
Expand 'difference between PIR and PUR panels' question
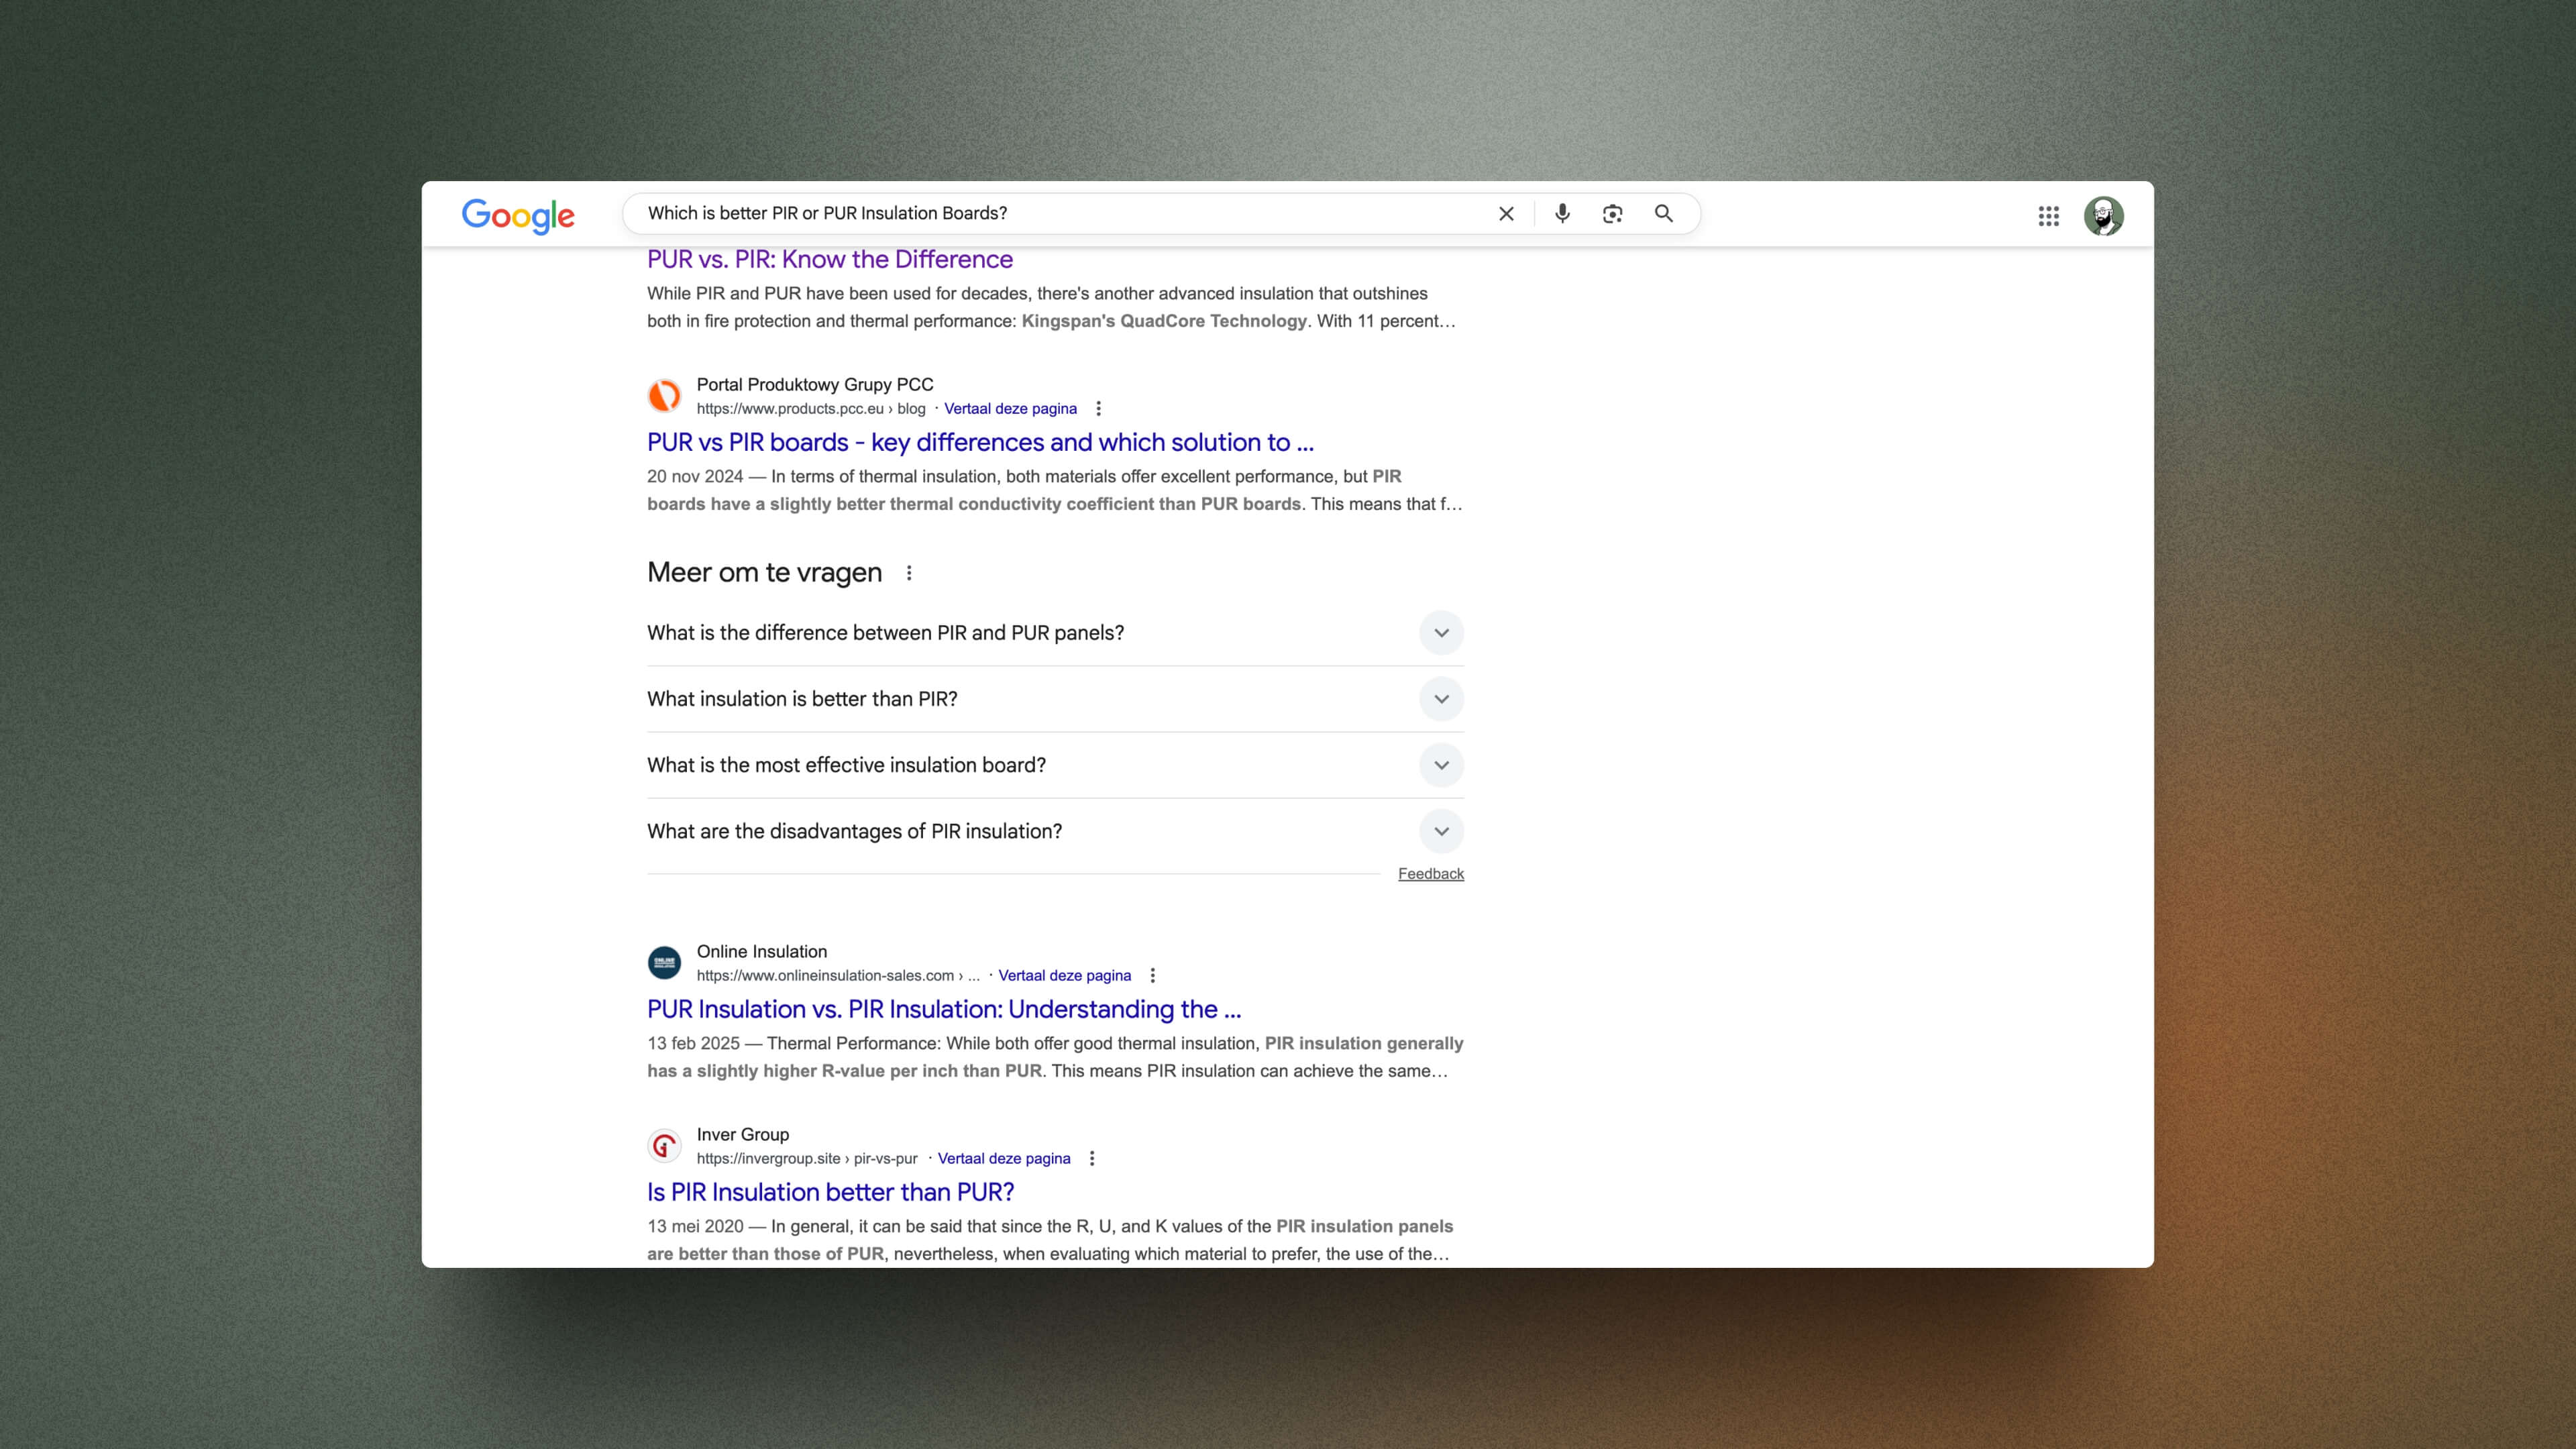tap(1441, 633)
